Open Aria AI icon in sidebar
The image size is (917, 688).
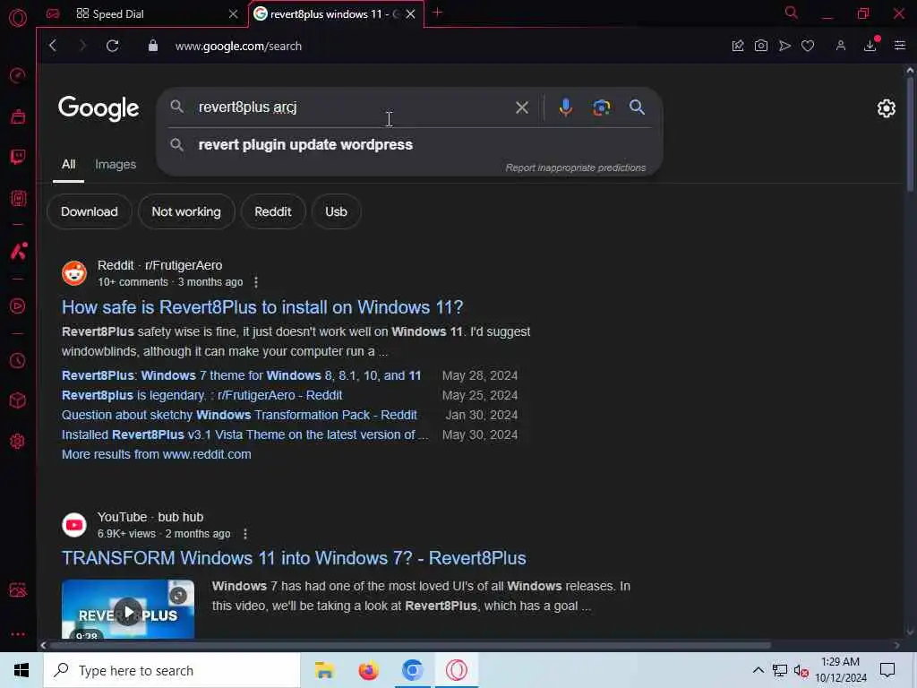click(18, 251)
